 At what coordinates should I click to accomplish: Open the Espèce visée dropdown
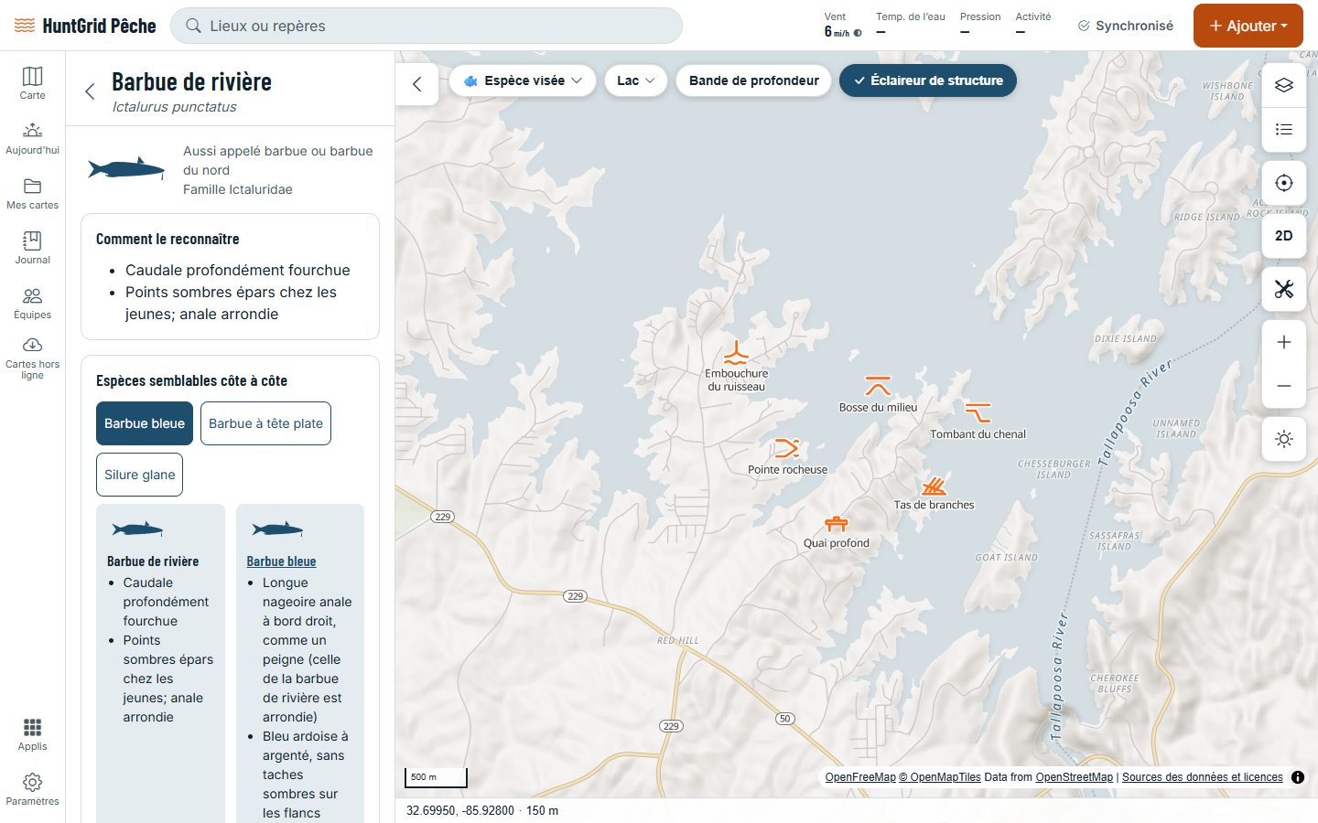[523, 80]
